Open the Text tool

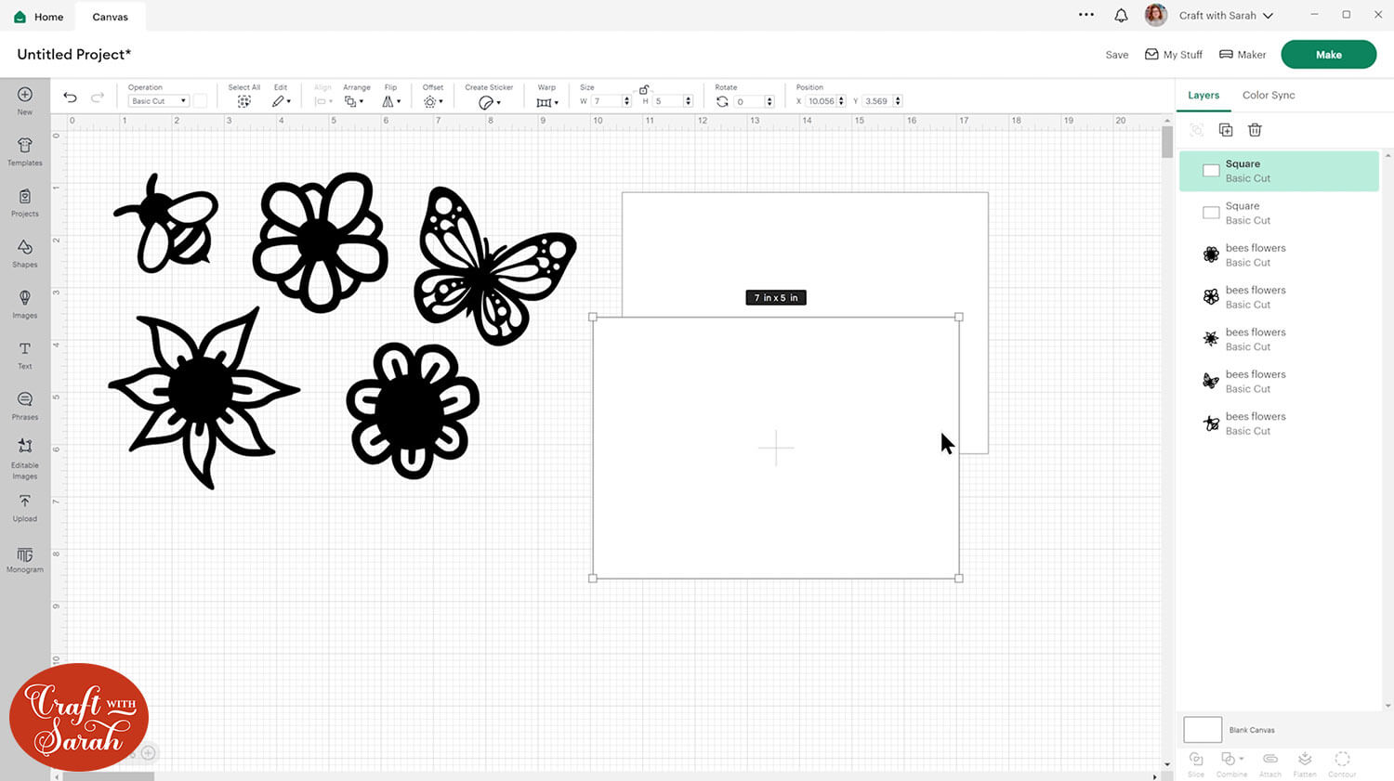click(x=25, y=354)
